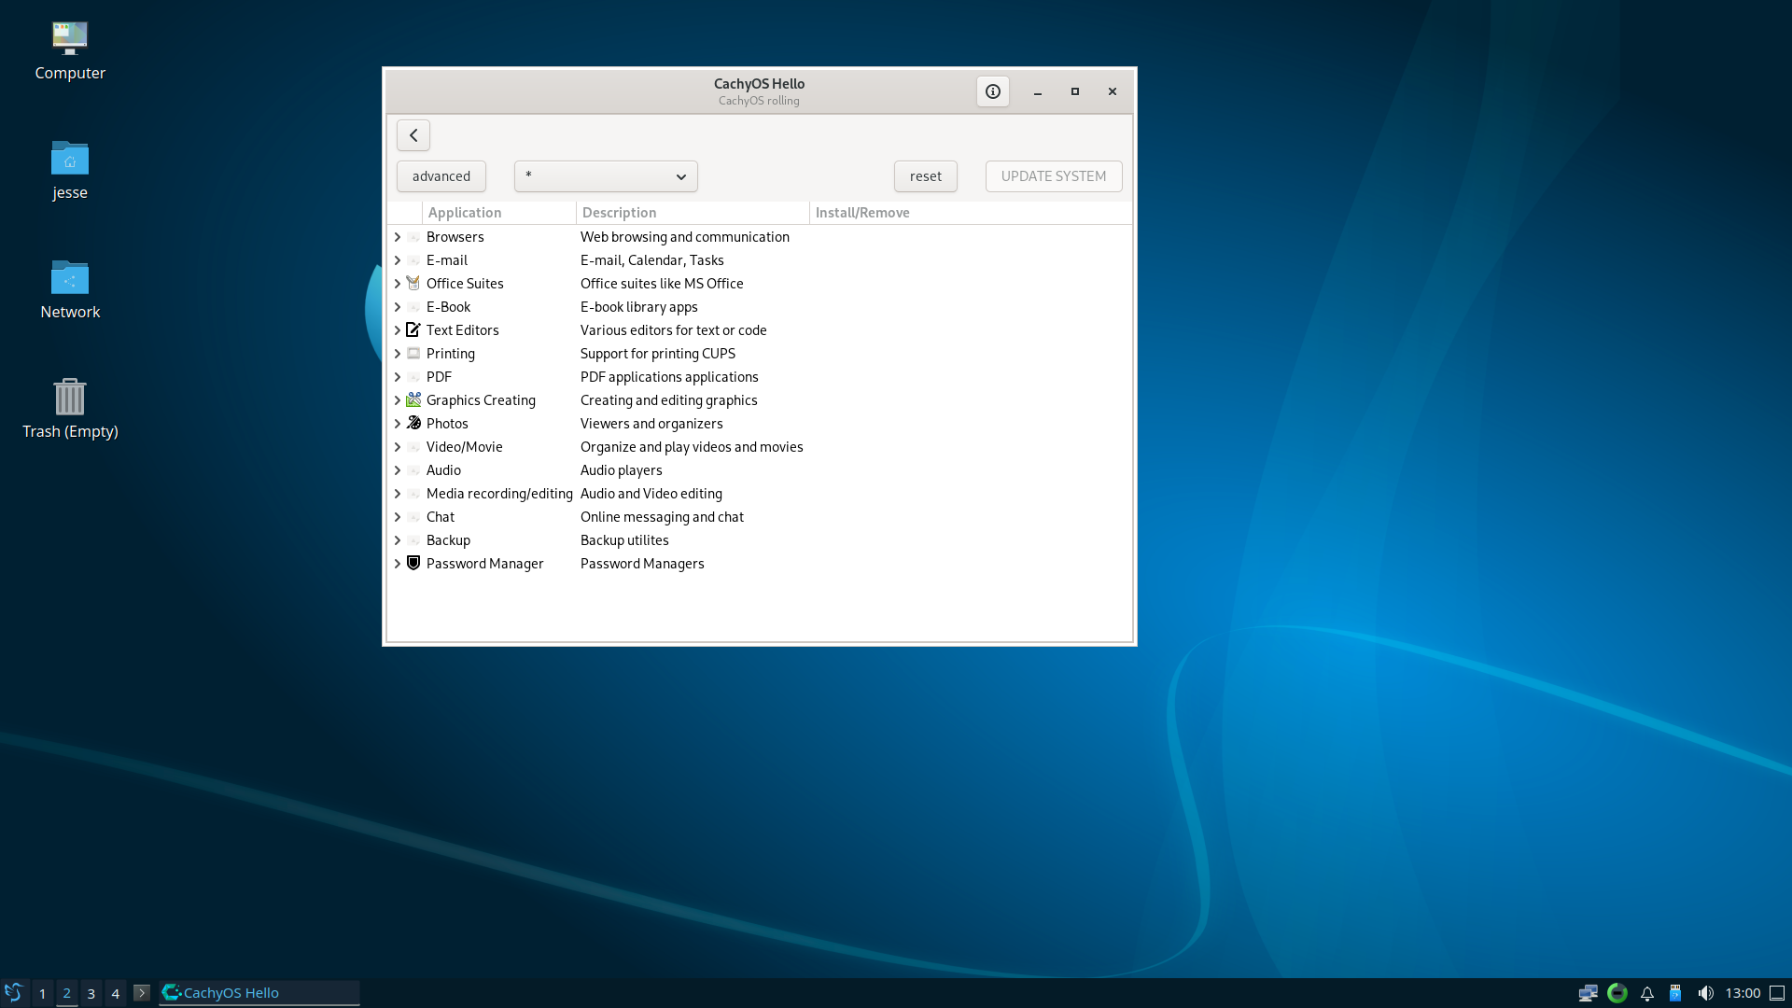The image size is (1792, 1008).
Task: Click the volume speaker tray icon
Action: point(1705,993)
